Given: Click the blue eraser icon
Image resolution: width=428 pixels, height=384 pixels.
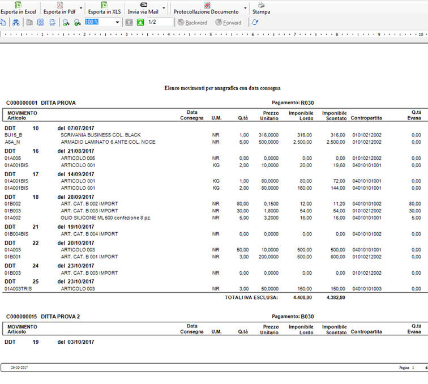Looking at the screenshot, I should coord(255,23).
